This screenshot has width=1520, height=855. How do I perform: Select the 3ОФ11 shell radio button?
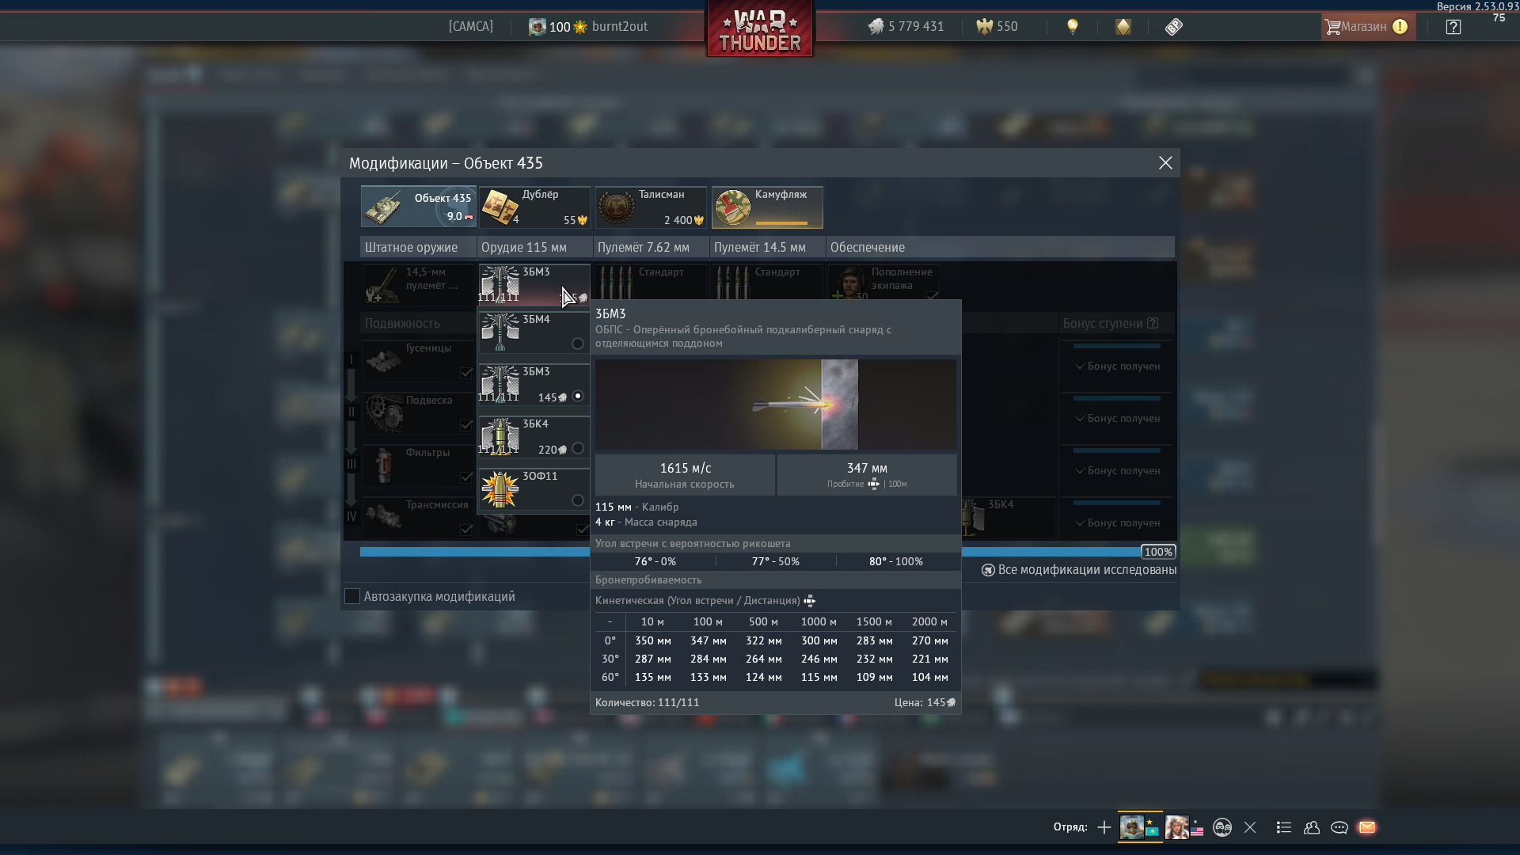[577, 500]
